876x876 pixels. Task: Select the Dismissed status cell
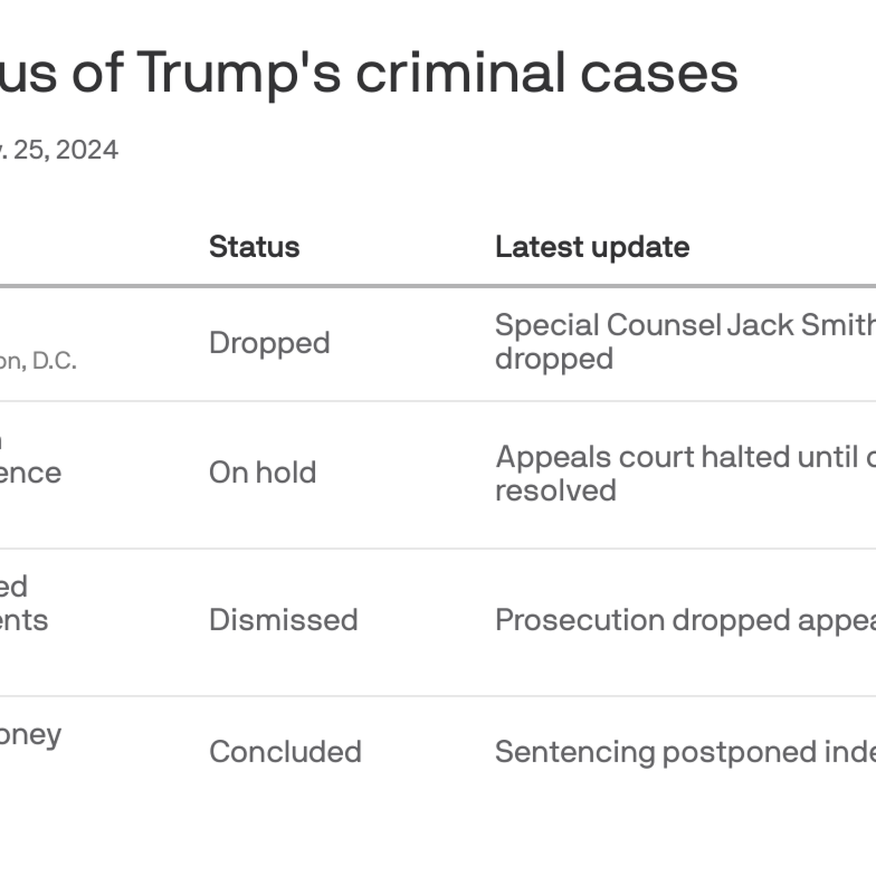pyautogui.click(x=284, y=620)
